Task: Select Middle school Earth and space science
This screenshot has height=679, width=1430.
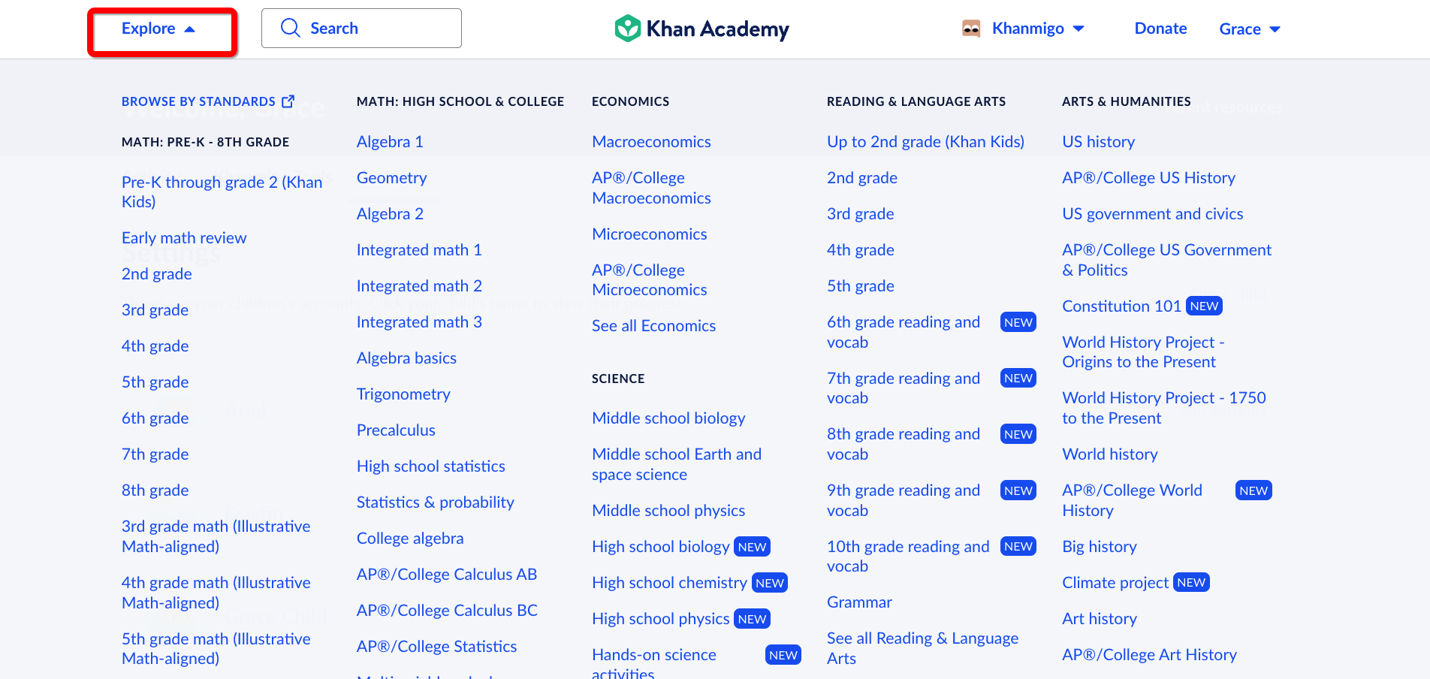Action: point(677,464)
